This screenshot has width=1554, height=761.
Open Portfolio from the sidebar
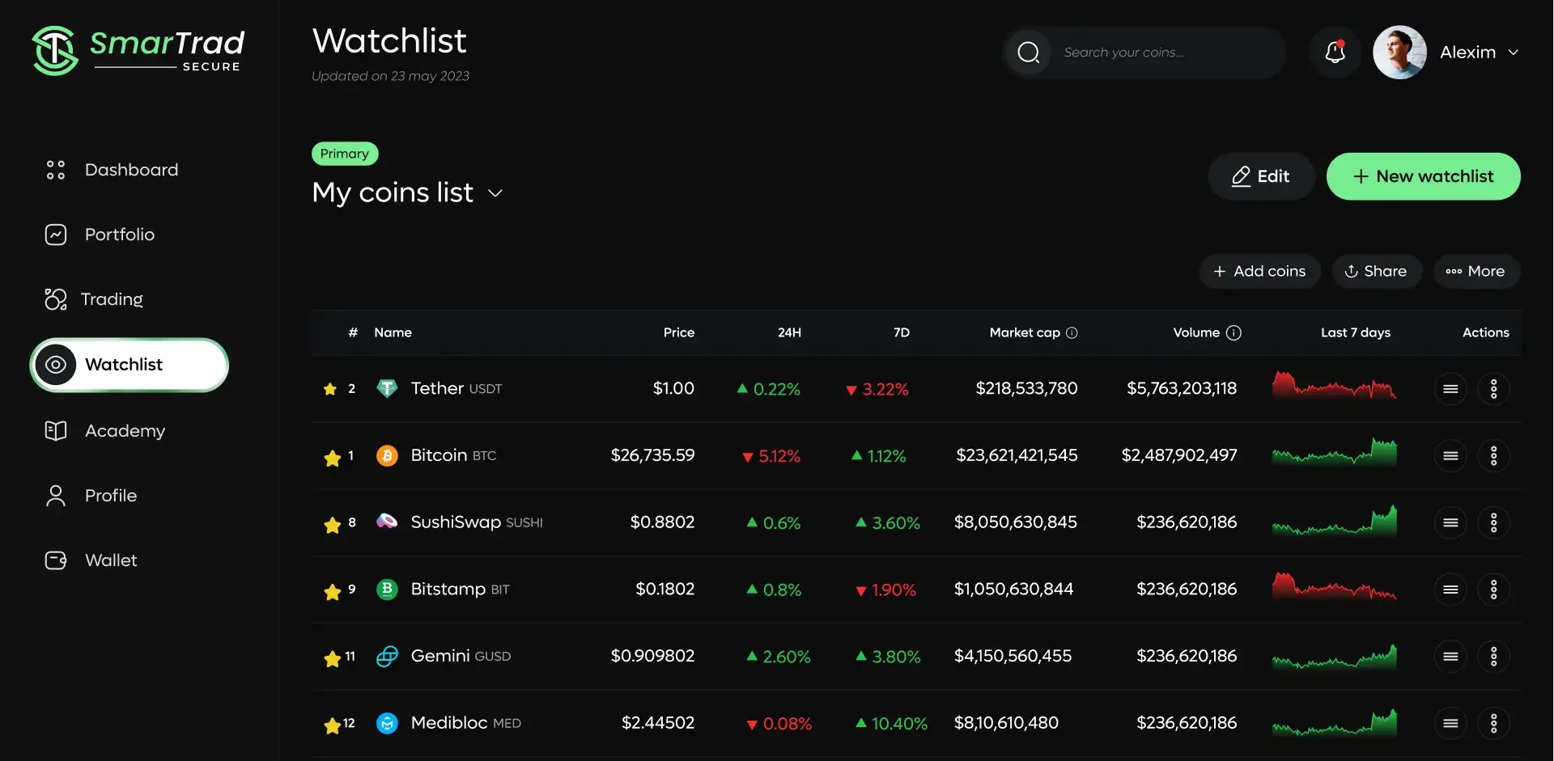(x=100, y=235)
